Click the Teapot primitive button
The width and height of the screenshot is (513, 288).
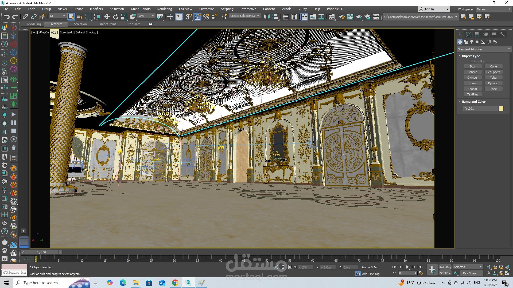tap(472, 89)
